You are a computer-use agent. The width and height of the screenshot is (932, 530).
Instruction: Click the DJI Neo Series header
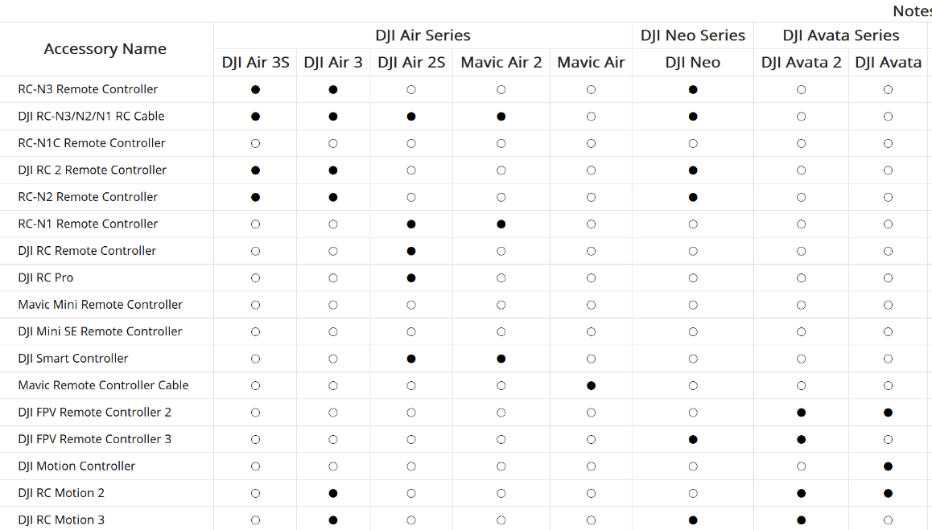pyautogui.click(x=693, y=35)
